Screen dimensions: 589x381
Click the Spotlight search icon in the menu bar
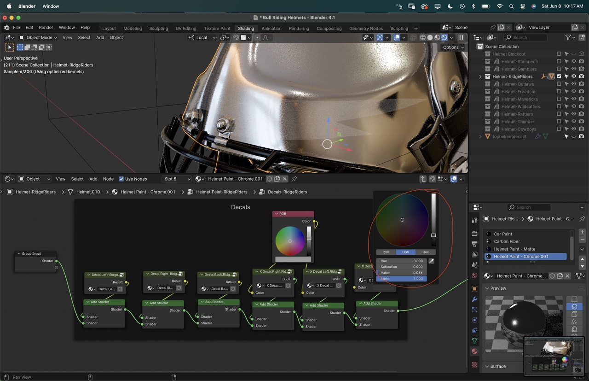(x=511, y=6)
